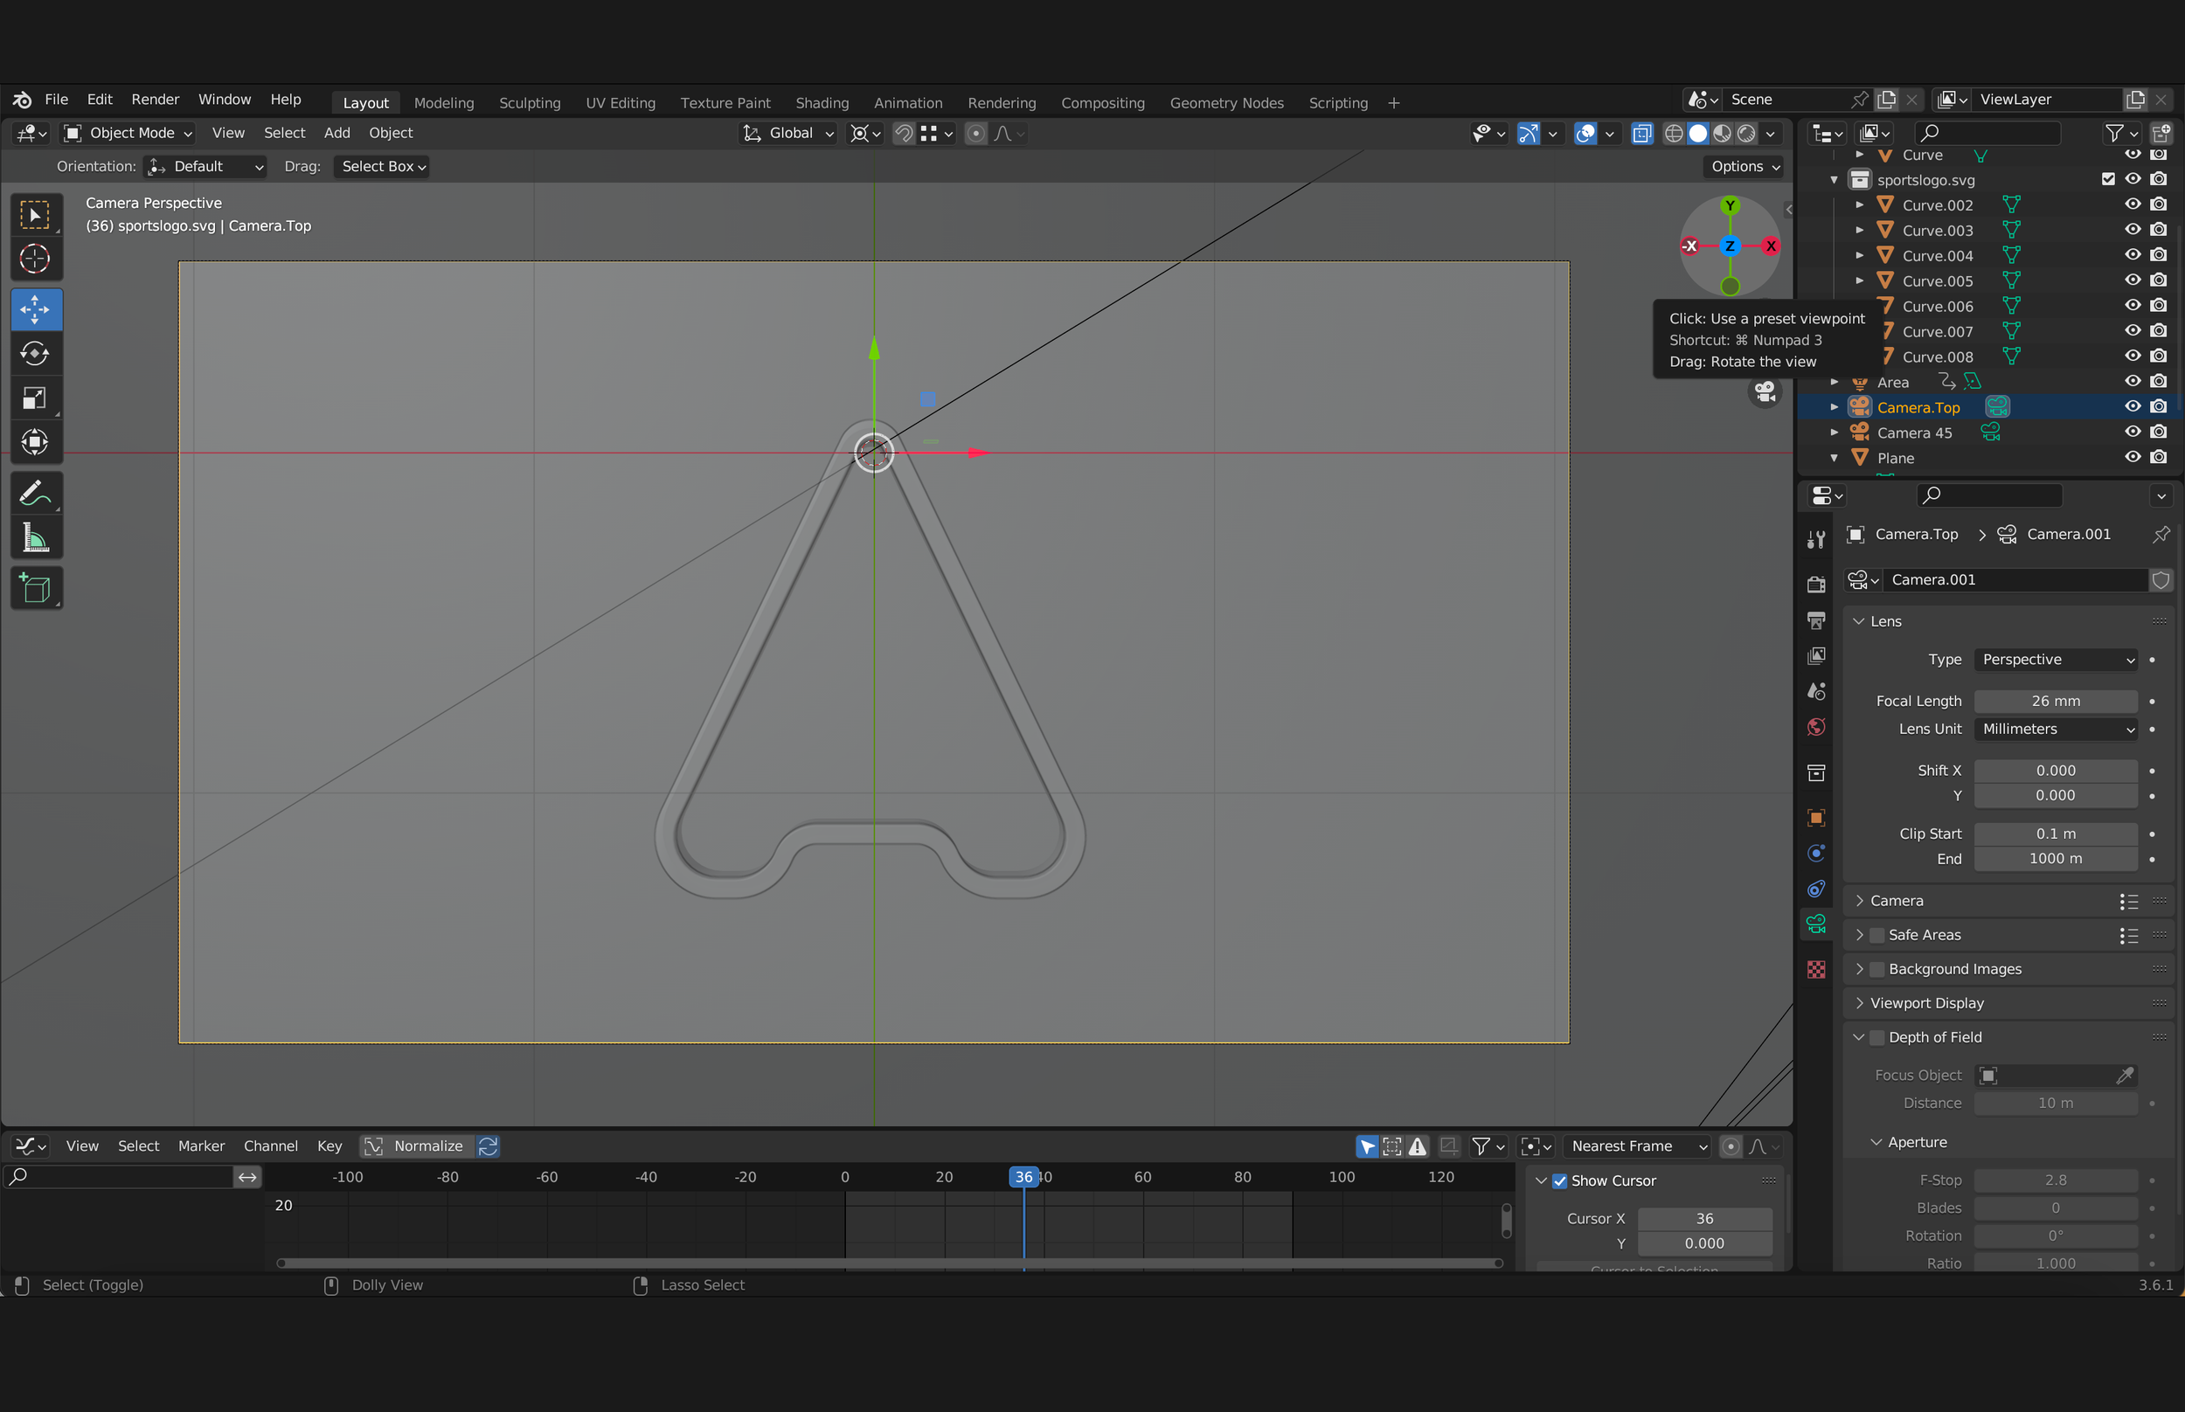
Task: Select the Scale tool
Action: (35, 398)
